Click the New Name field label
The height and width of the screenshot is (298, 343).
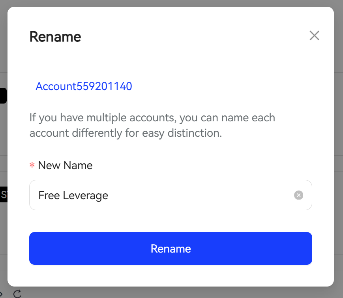pyautogui.click(x=65, y=165)
